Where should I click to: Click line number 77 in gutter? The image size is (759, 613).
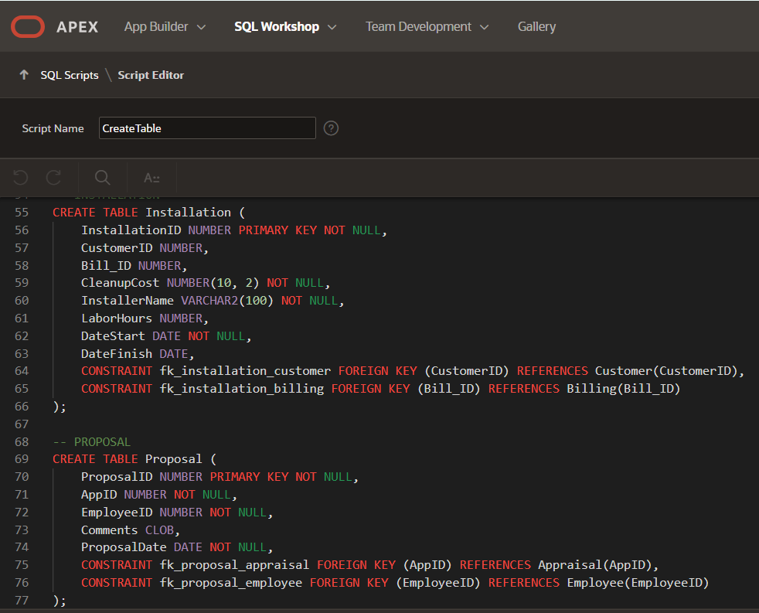22,601
